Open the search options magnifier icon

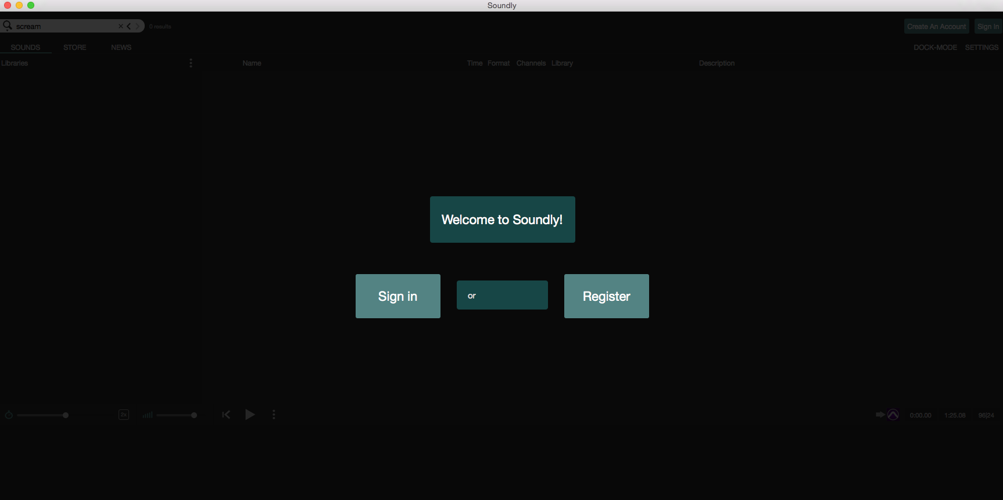(8, 26)
